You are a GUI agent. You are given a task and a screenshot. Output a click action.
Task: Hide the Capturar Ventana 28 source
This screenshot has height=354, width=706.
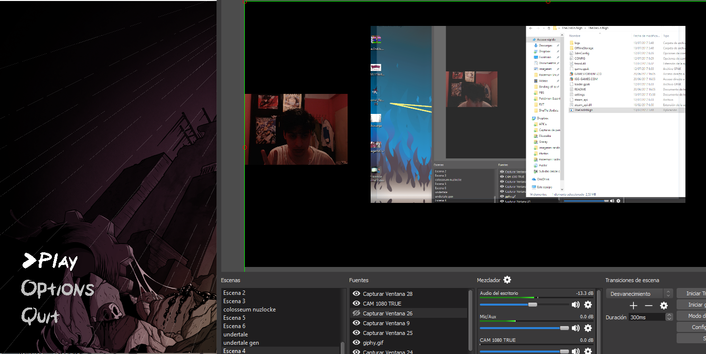(356, 294)
